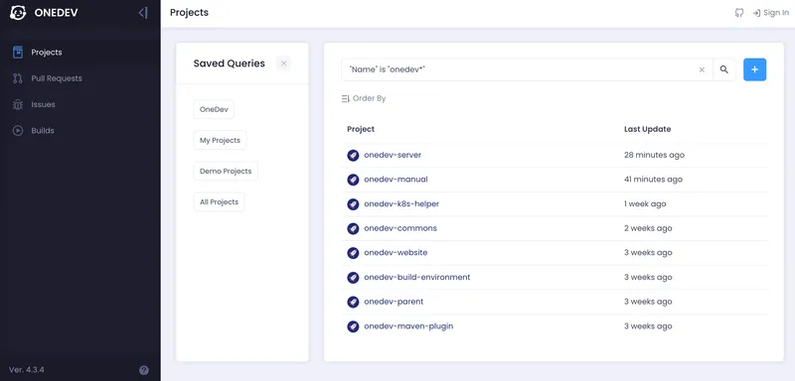Image resolution: width=795 pixels, height=381 pixels.
Task: Click the onedev-manual project icon
Action: click(x=353, y=180)
